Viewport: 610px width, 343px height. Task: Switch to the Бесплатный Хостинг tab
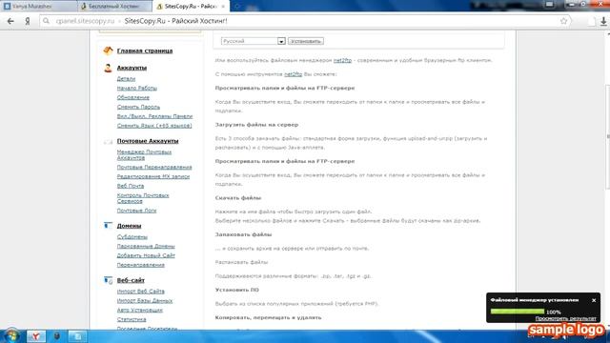click(x=114, y=7)
